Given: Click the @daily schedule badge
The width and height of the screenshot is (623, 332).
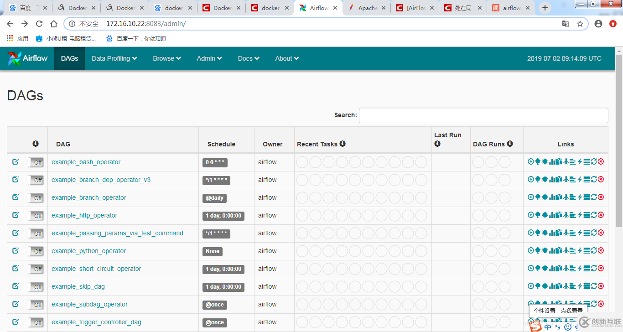Looking at the screenshot, I should [x=214, y=198].
